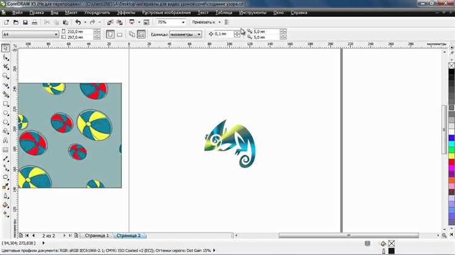The image size is (455, 255).
Task: Pick the yellow swatch in palette
Action: point(451,156)
